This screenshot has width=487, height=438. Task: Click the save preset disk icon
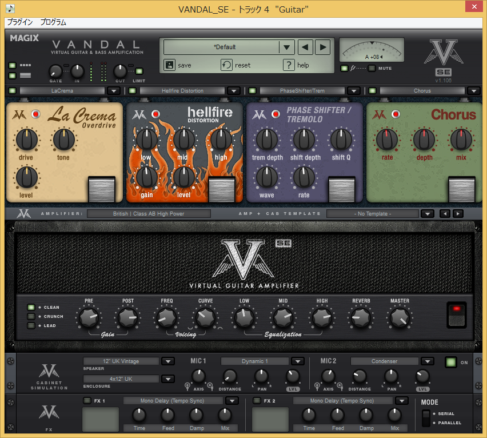point(169,65)
